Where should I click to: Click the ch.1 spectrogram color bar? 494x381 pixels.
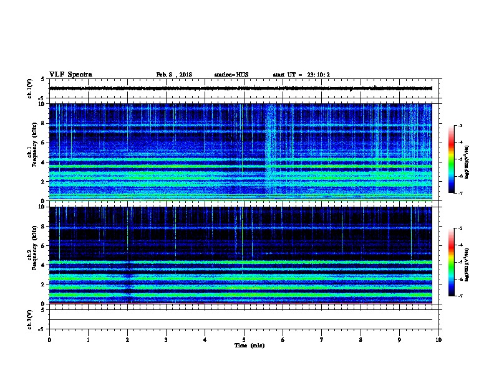coord(451,159)
